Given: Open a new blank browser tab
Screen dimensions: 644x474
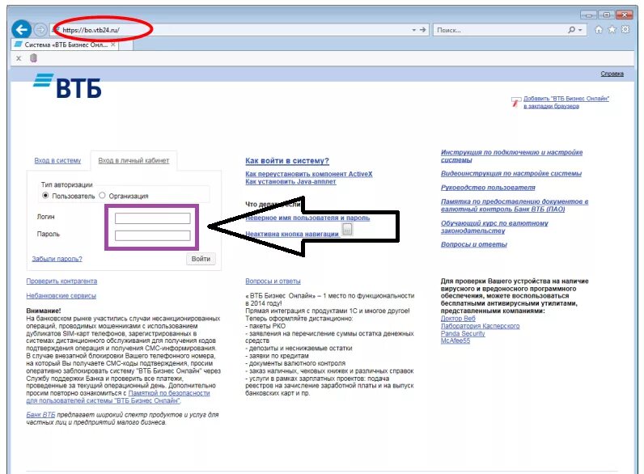Looking at the screenshot, I should coord(126,45).
